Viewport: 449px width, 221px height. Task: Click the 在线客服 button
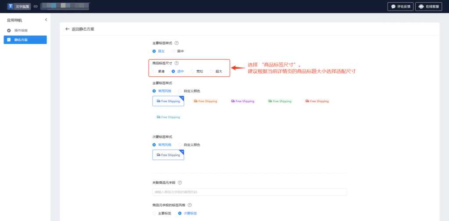pos(429,6)
